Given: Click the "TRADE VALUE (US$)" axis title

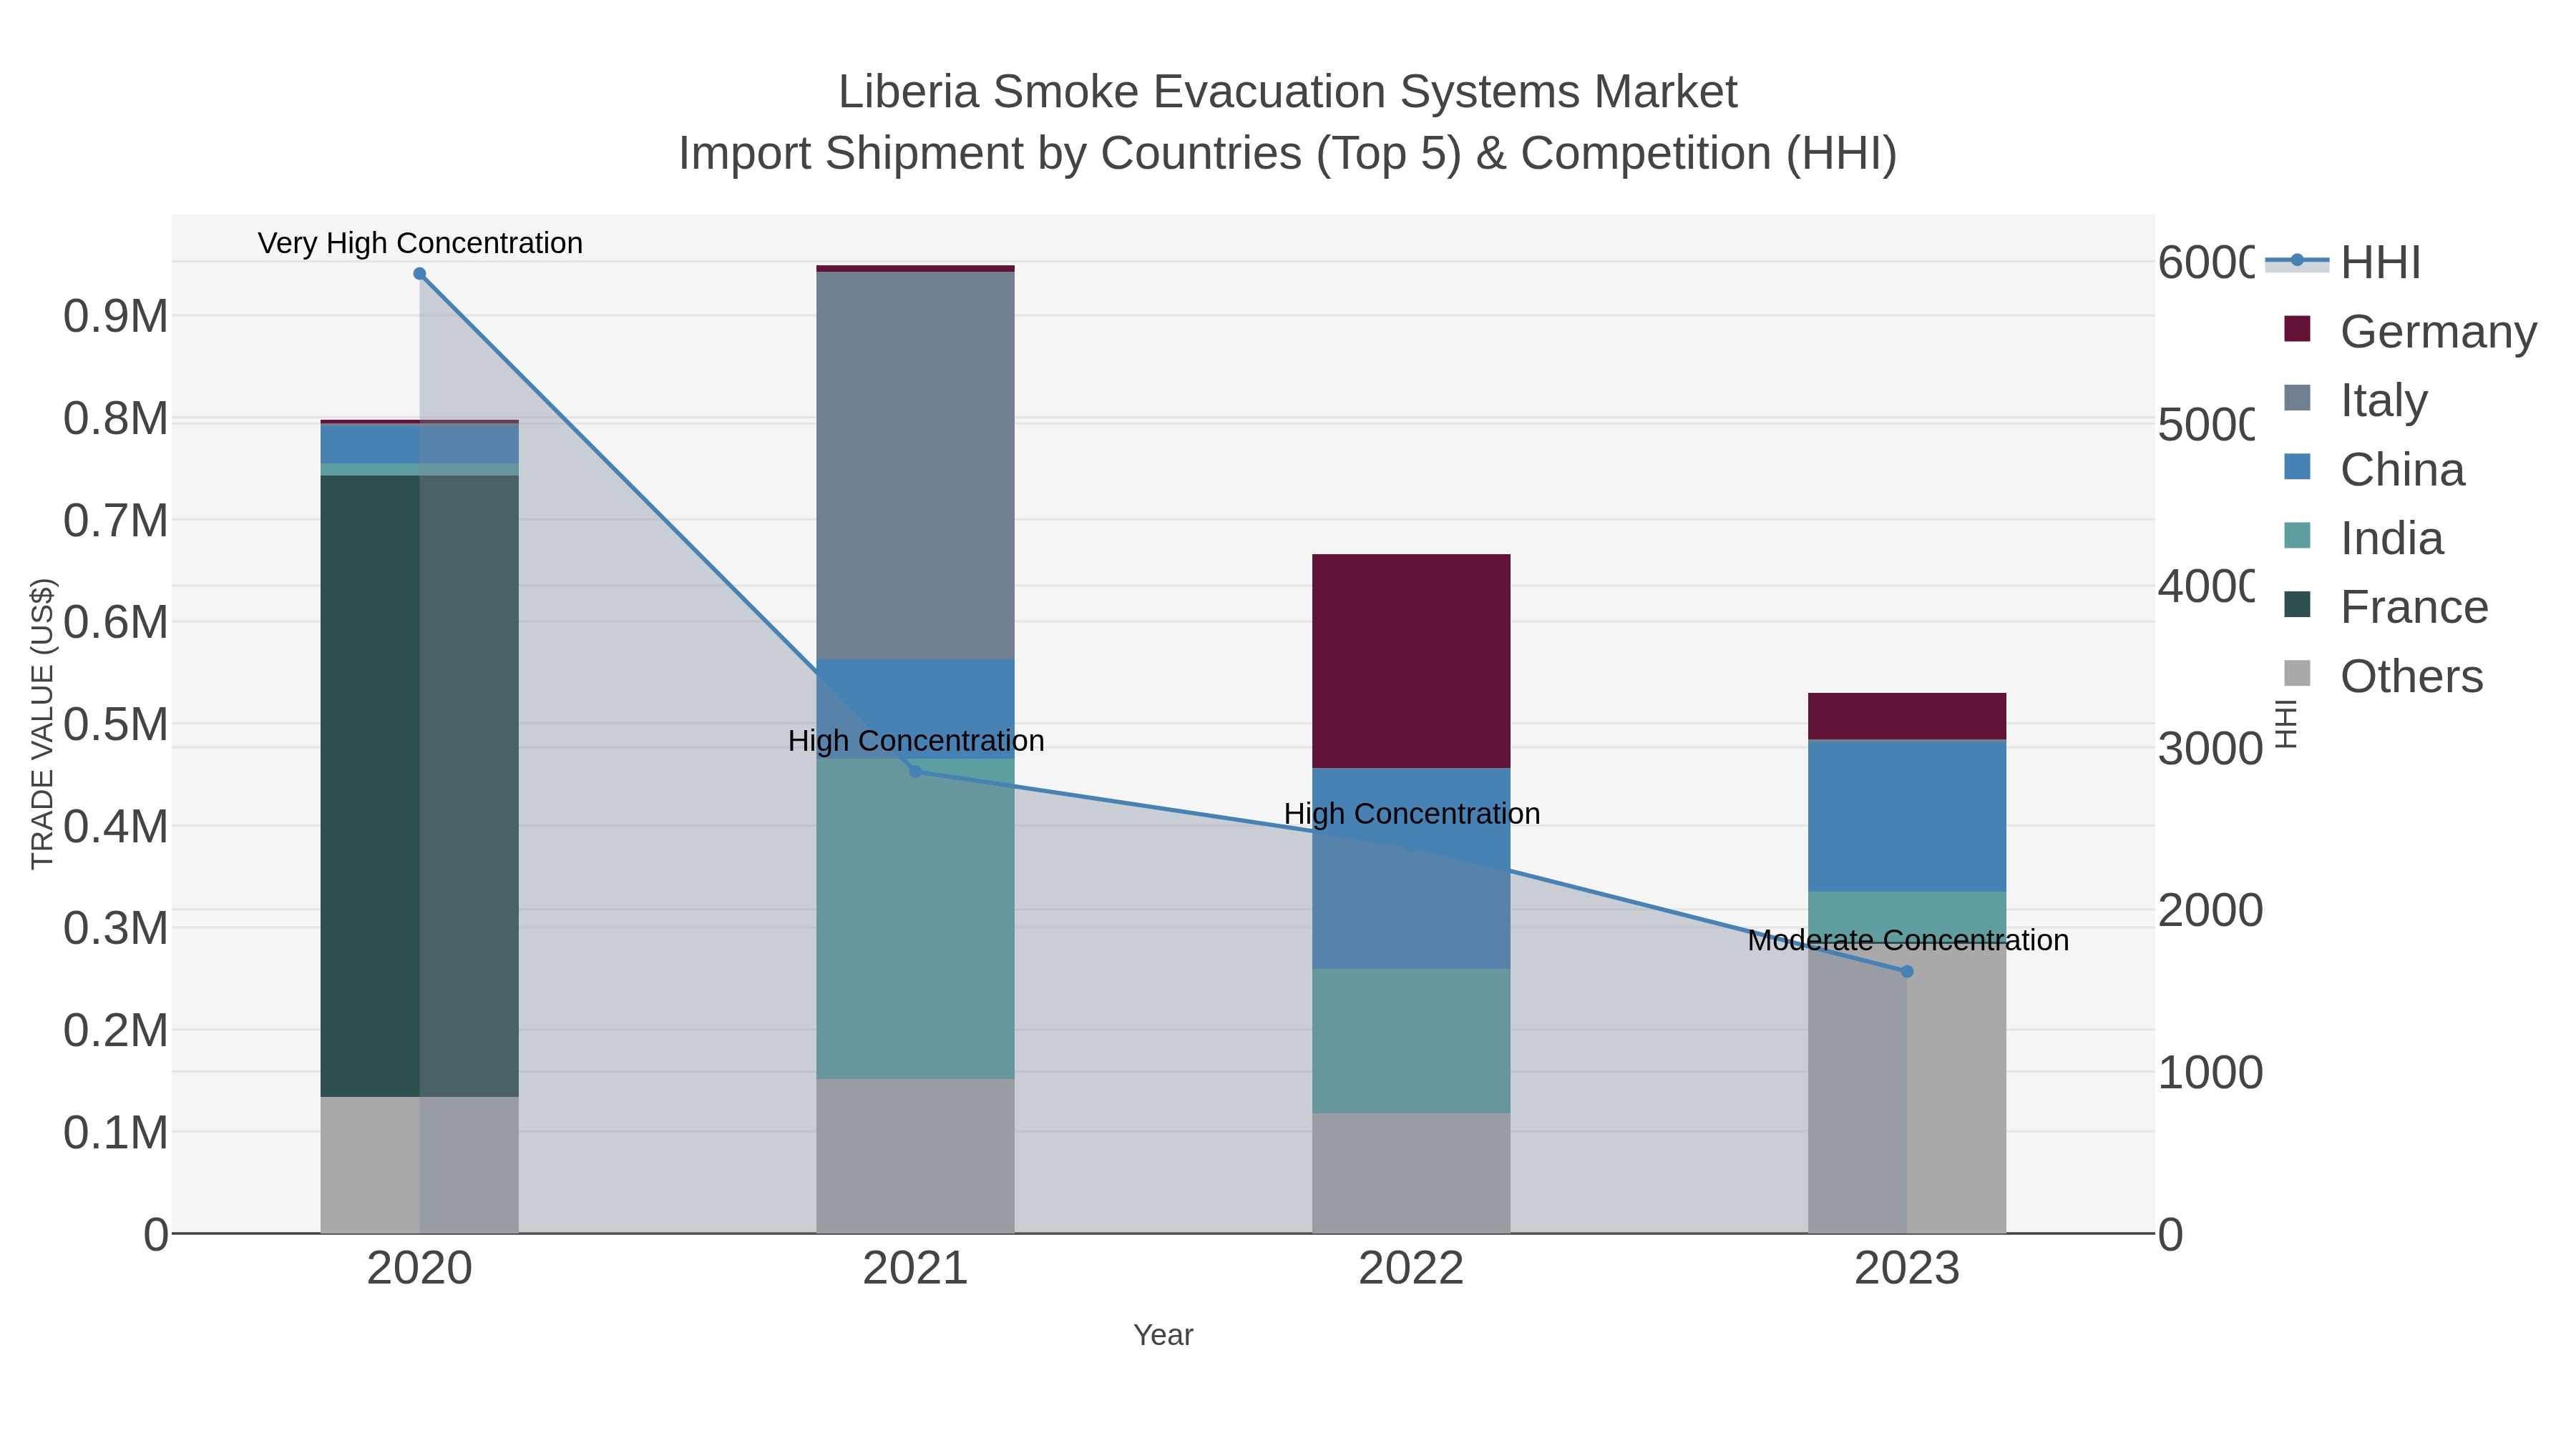Looking at the screenshot, I should click(x=43, y=724).
